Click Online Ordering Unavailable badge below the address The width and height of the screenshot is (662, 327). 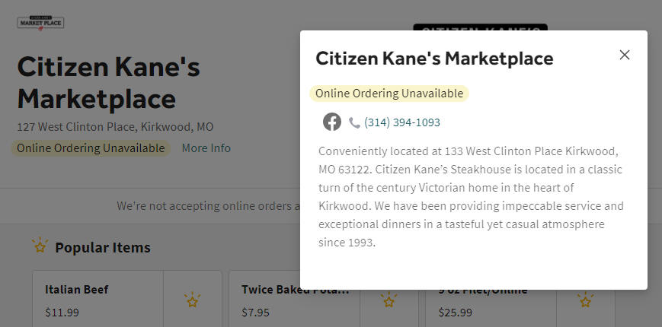pos(91,148)
